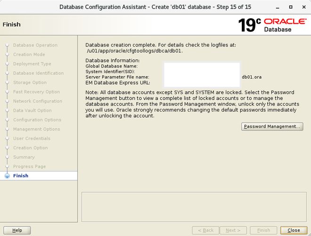Viewport: 311px width, 236px height.
Task: Click the disabled Back button
Action: [x=205, y=230]
